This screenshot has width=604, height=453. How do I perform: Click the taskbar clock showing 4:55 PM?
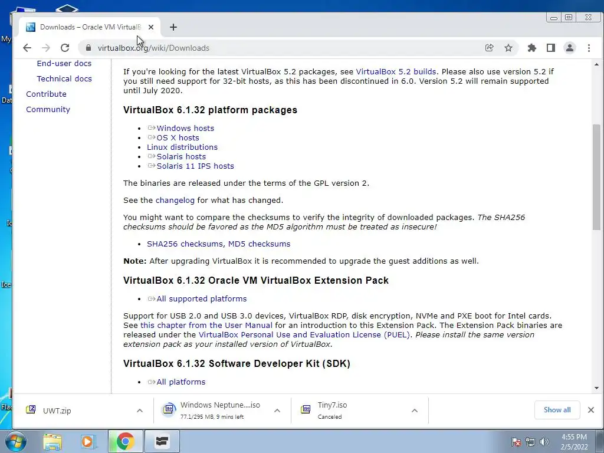pyautogui.click(x=574, y=442)
